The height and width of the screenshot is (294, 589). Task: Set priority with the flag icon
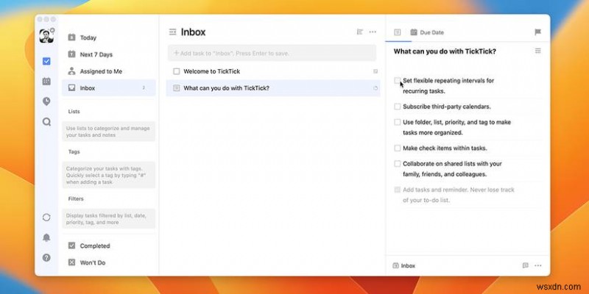(x=538, y=32)
